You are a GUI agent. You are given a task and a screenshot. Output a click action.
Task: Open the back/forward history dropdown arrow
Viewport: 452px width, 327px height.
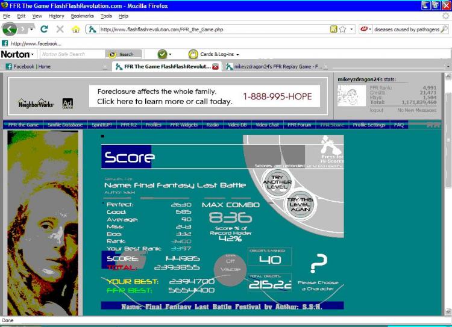point(31,29)
